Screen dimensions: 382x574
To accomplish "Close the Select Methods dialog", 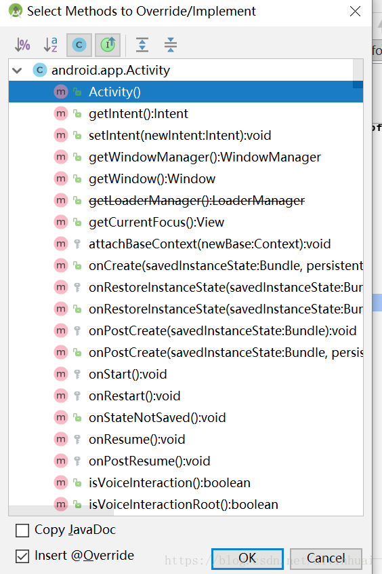I will pyautogui.click(x=355, y=12).
